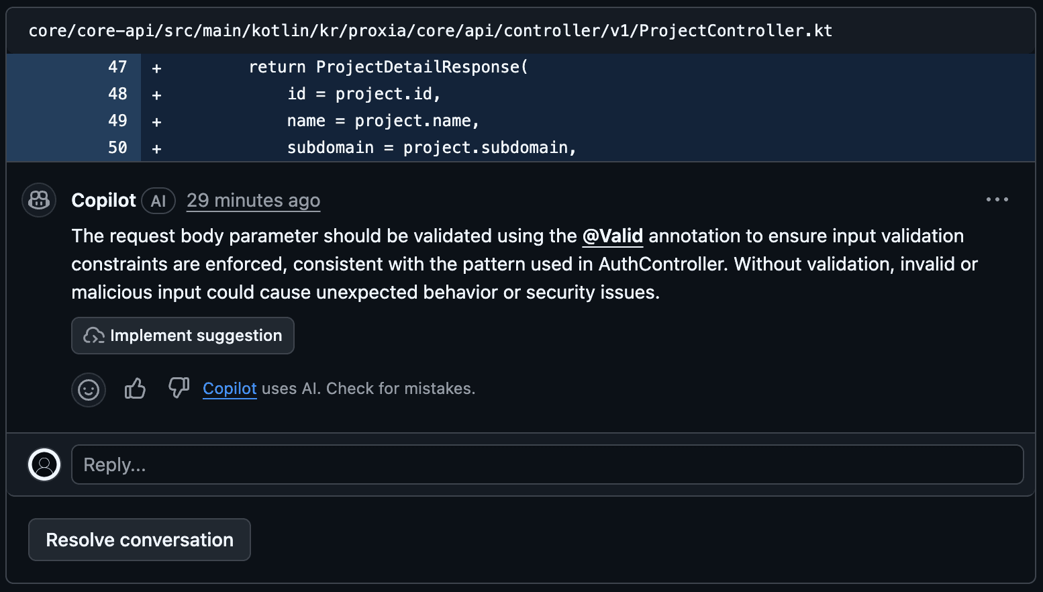1043x592 pixels.
Task: Give a thumbs down to Copilot's comment
Action: pos(179,388)
